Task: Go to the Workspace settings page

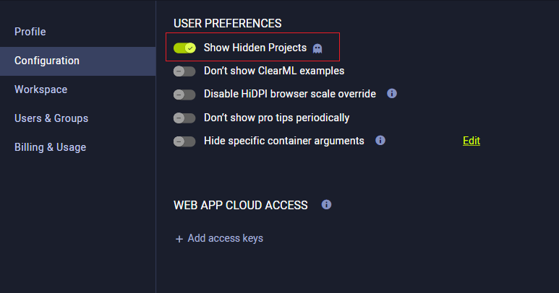Action: pyautogui.click(x=41, y=89)
